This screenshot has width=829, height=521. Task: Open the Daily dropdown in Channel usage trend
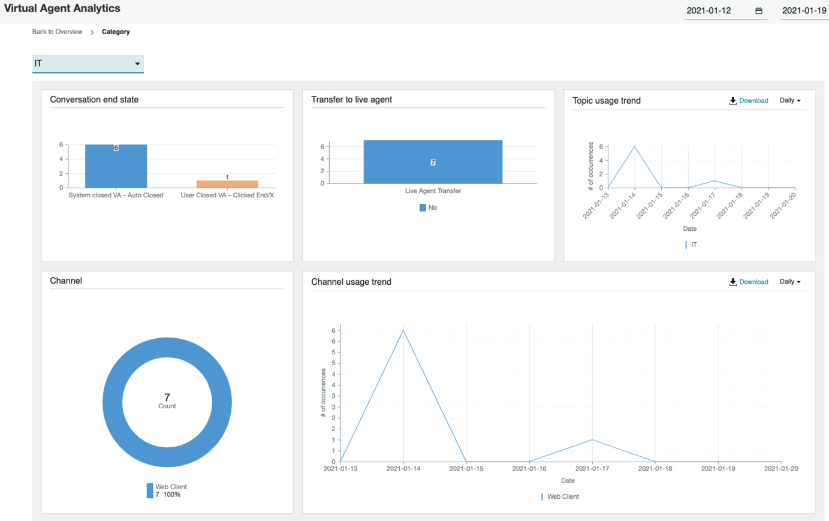[x=790, y=282]
